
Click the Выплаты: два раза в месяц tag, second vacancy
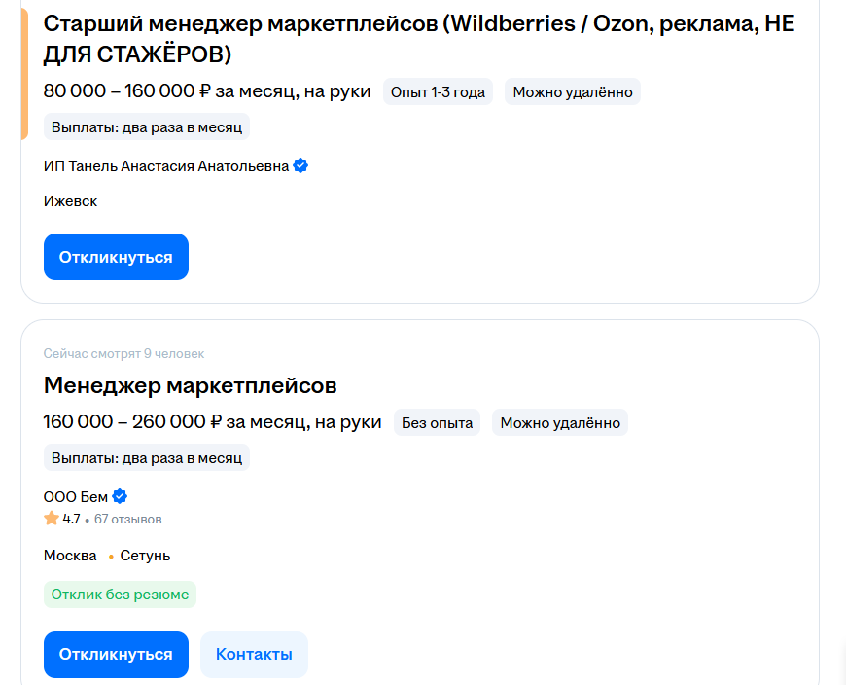[x=147, y=457]
